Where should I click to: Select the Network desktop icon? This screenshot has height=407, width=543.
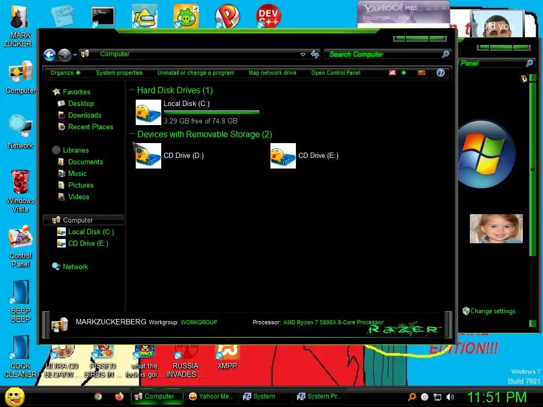(21, 132)
